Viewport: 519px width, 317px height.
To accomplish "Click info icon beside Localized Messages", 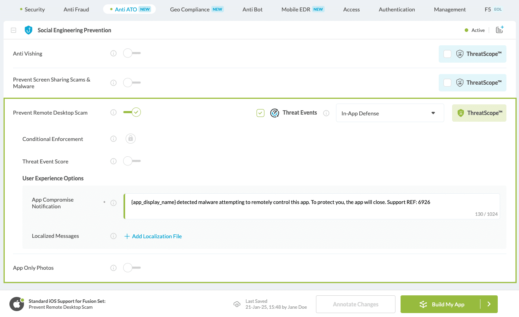I will click(x=113, y=236).
